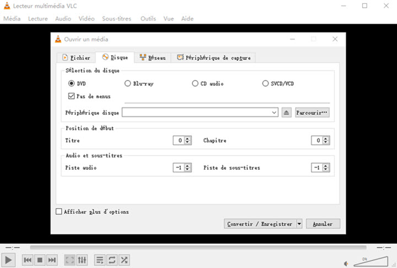
Task: Open the Audio menu
Action: coord(63,19)
